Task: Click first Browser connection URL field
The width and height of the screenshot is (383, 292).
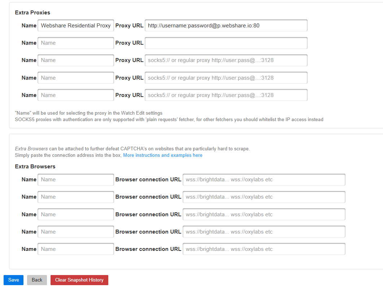Action: click(264, 180)
